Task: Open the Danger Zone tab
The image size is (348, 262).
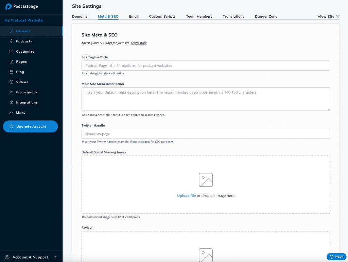Action: tap(266, 16)
